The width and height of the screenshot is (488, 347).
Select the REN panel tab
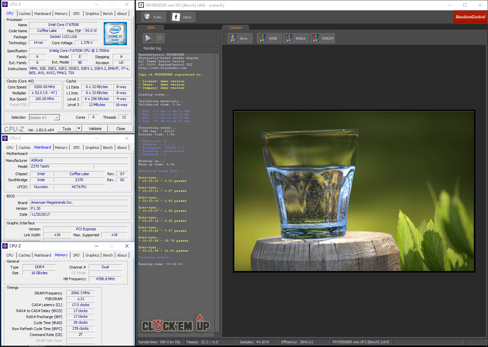(150, 28)
